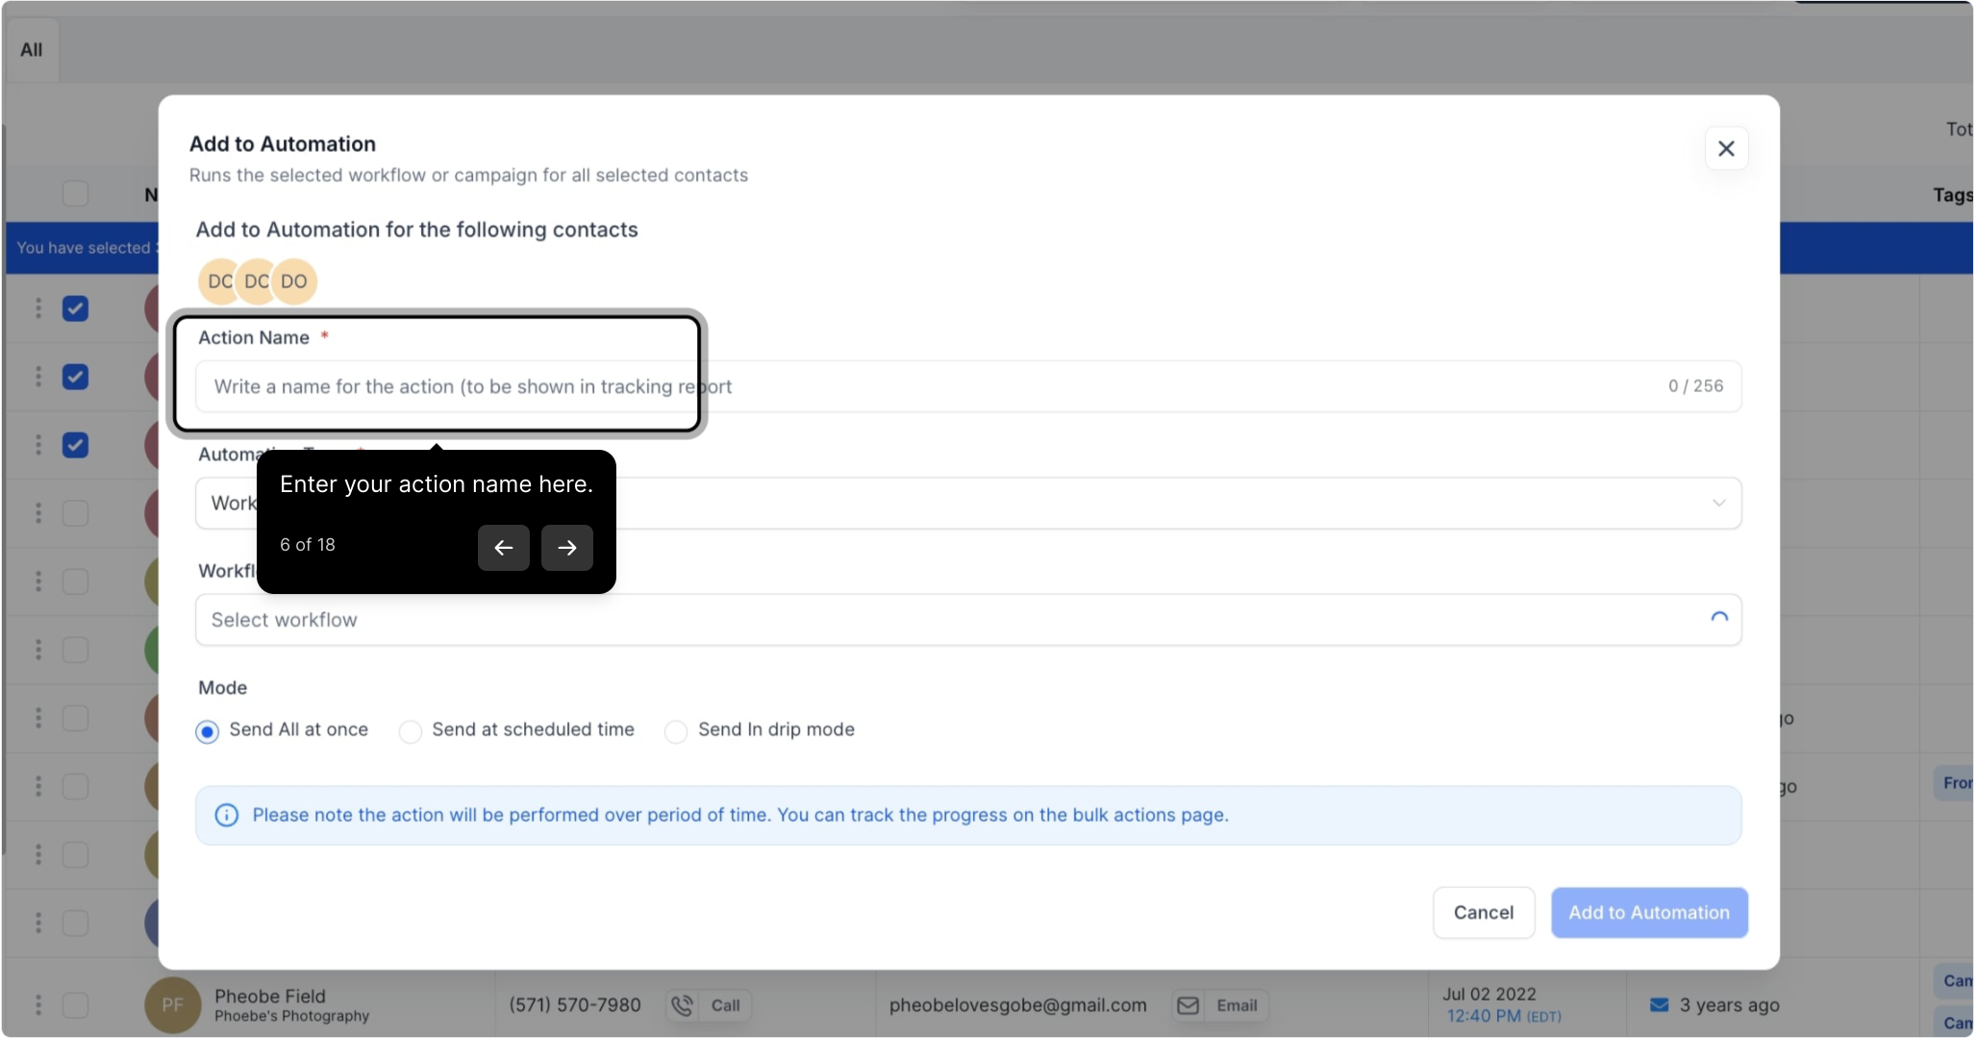Select Send In drip mode option
Screen dimensions: 1975x1038
tap(676, 731)
